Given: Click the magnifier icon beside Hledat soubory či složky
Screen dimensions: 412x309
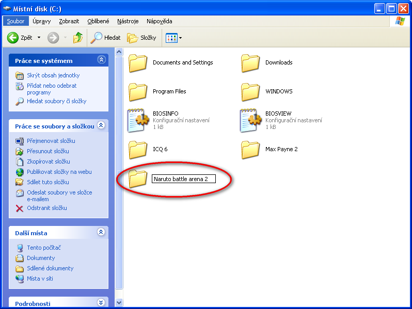Looking at the screenshot, I should 20,101.
